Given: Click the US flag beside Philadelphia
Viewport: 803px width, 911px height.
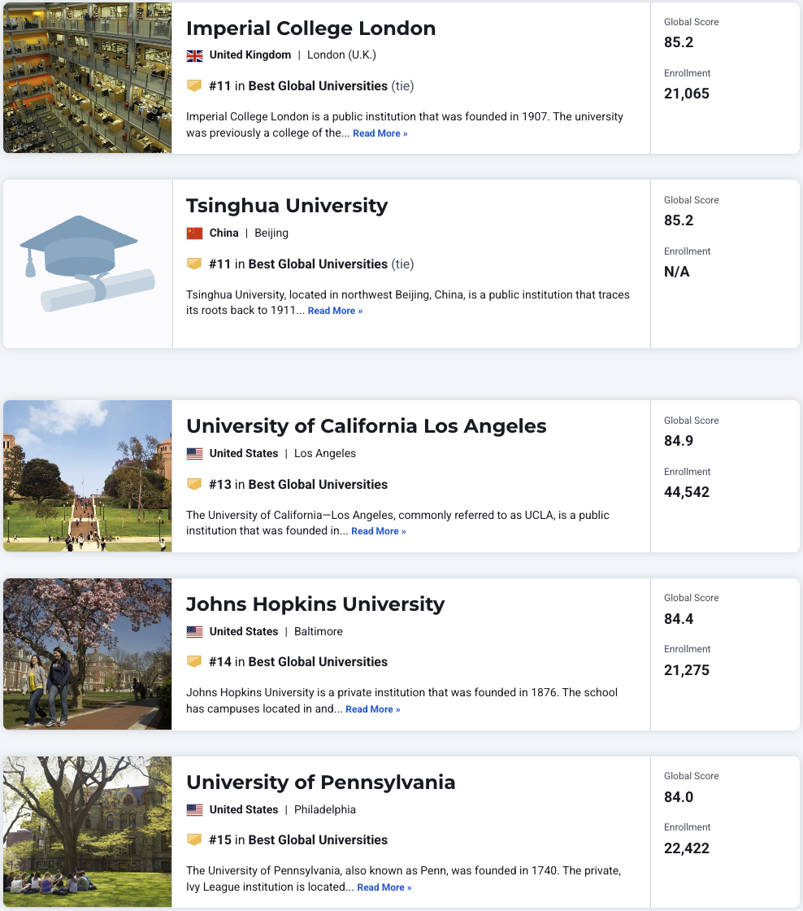Looking at the screenshot, I should point(194,810).
